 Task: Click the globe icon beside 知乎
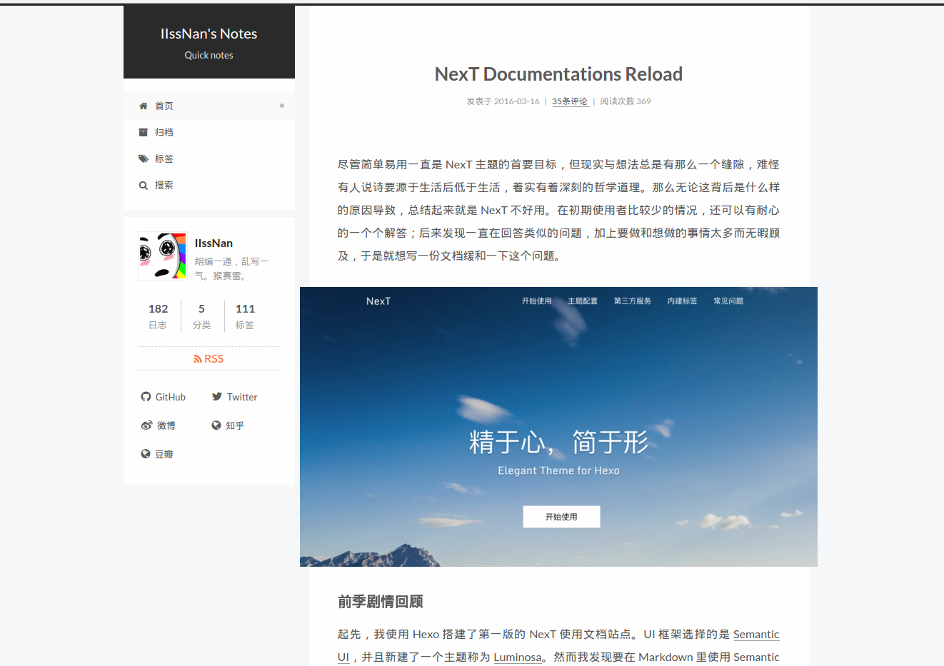point(216,425)
